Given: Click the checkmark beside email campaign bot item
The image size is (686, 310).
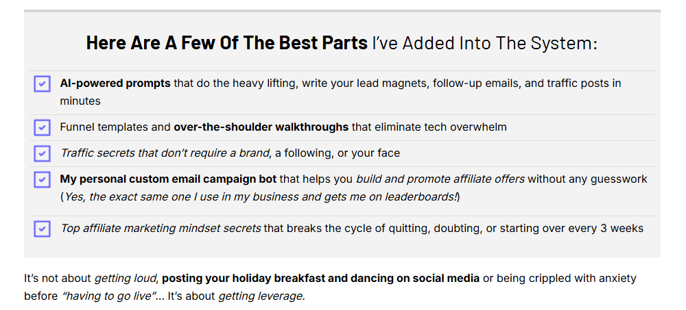Looking at the screenshot, I should pyautogui.click(x=42, y=179).
